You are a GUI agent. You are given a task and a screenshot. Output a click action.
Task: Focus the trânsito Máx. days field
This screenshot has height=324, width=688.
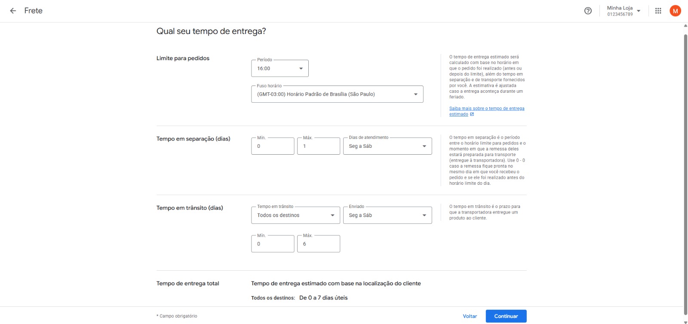pos(318,244)
